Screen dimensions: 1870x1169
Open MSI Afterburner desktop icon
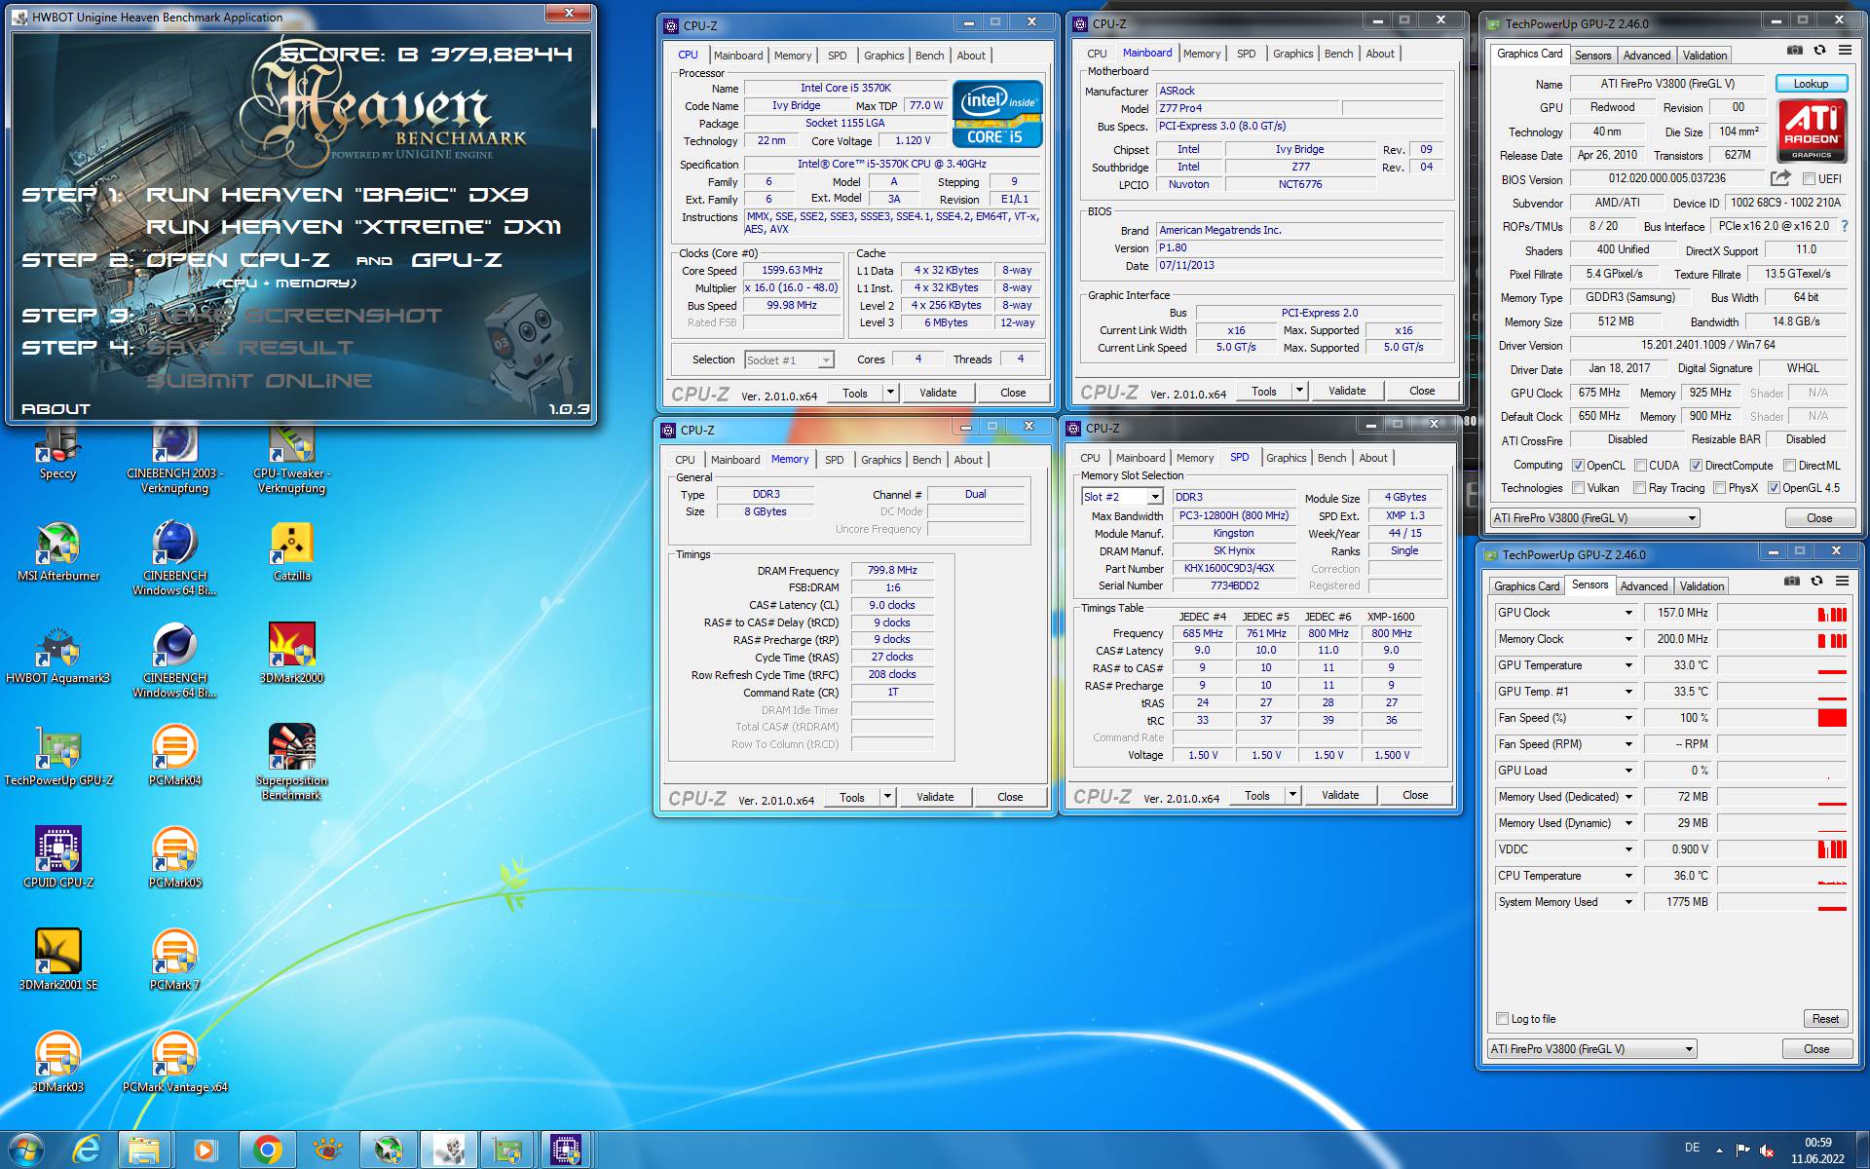click(x=58, y=552)
